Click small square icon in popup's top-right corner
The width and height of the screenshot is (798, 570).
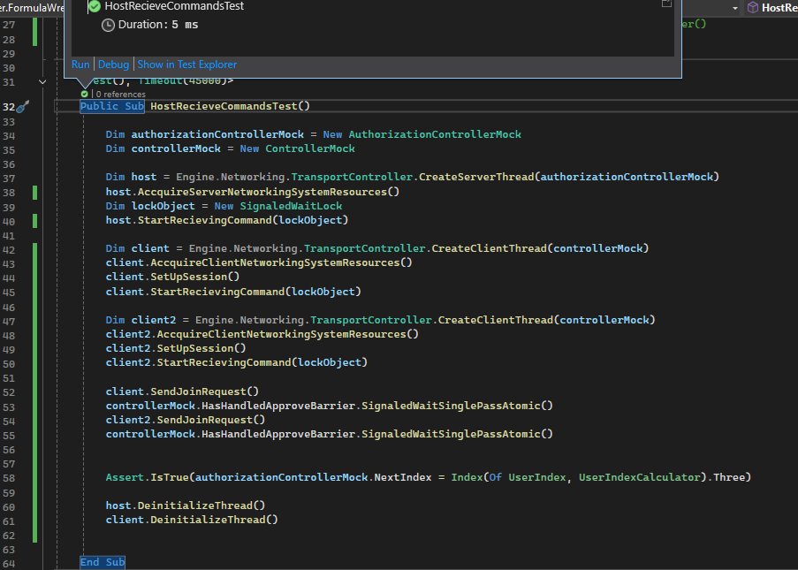pos(666,4)
